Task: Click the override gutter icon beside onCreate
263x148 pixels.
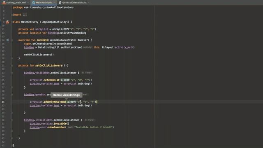Action: pos(7,40)
